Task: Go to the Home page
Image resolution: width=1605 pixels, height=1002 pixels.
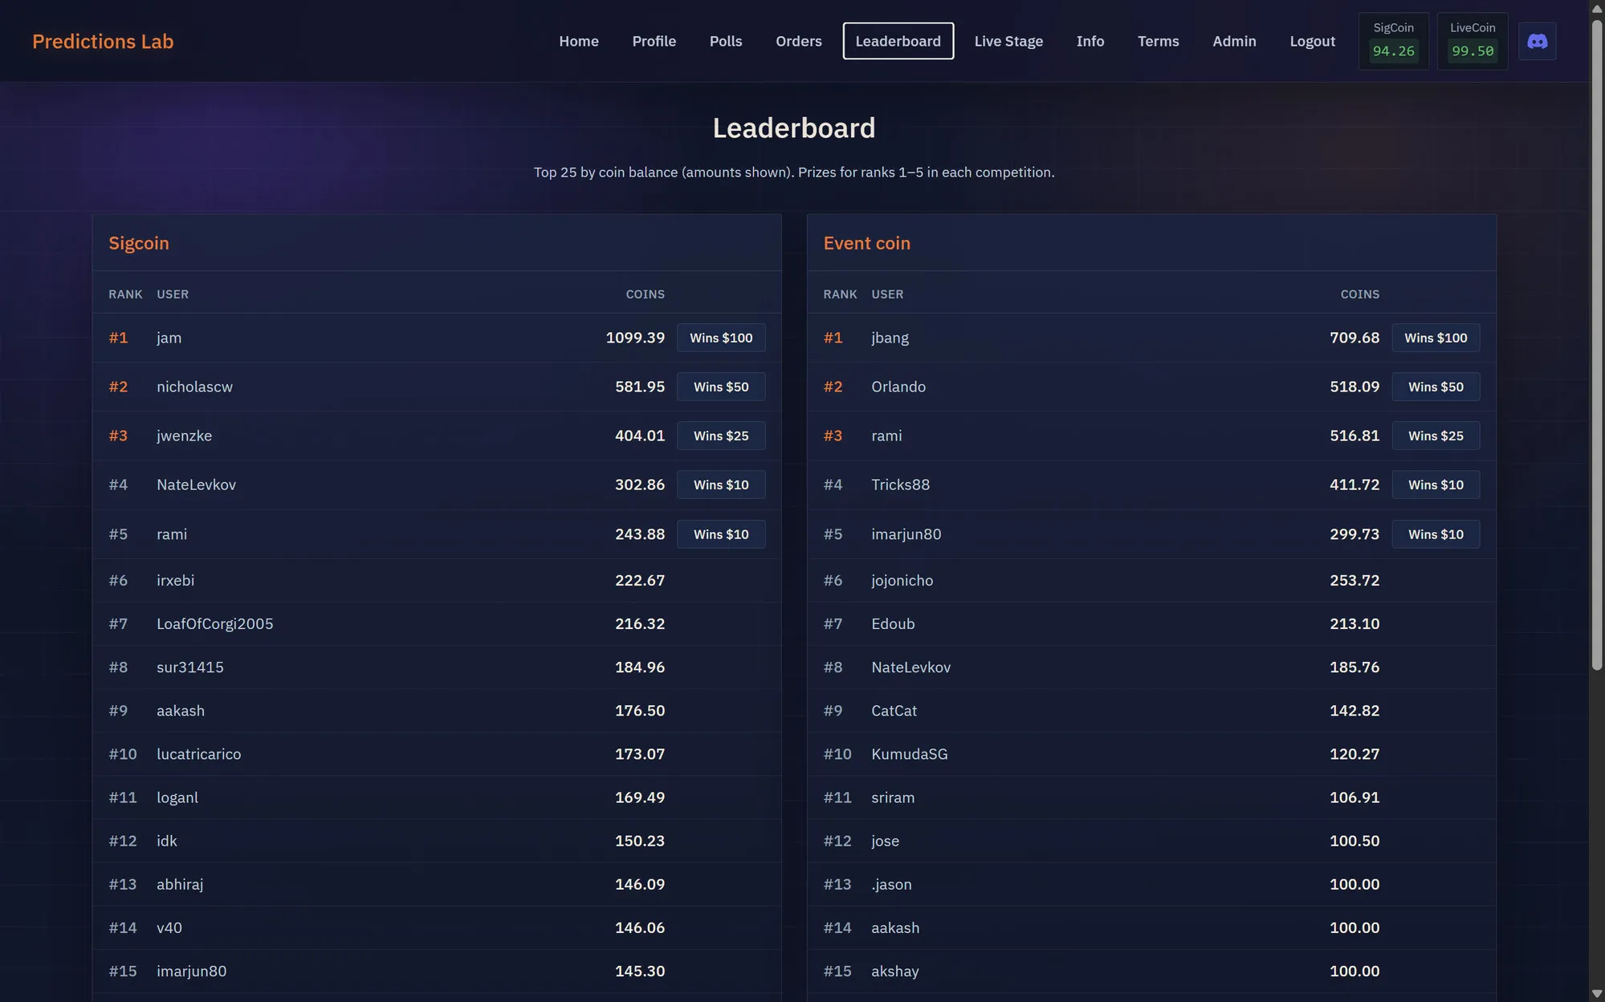Action: [579, 41]
